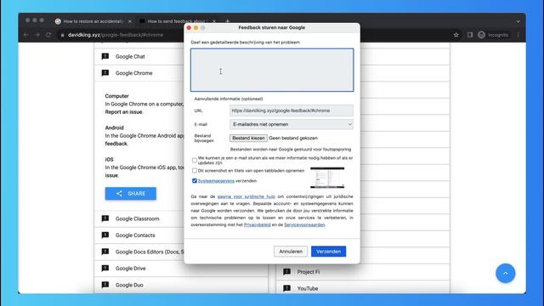Image resolution: width=544 pixels, height=306 pixels.
Task: Click the screenshot preview thumbnail
Action: [327, 178]
